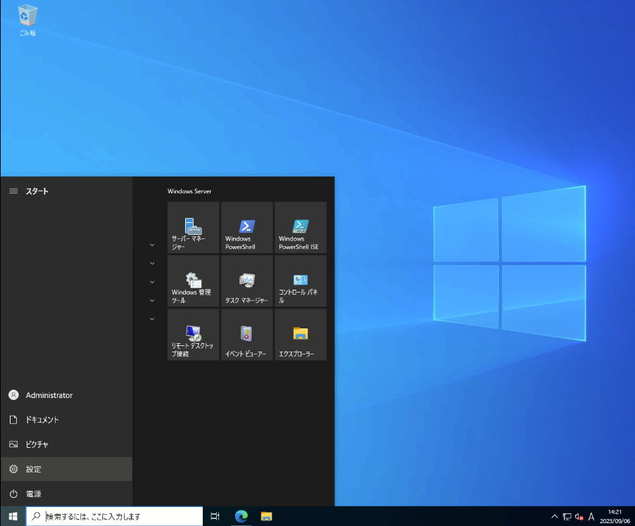The image size is (635, 526).
Task: Open the Administrator account menu
Action: click(66, 395)
